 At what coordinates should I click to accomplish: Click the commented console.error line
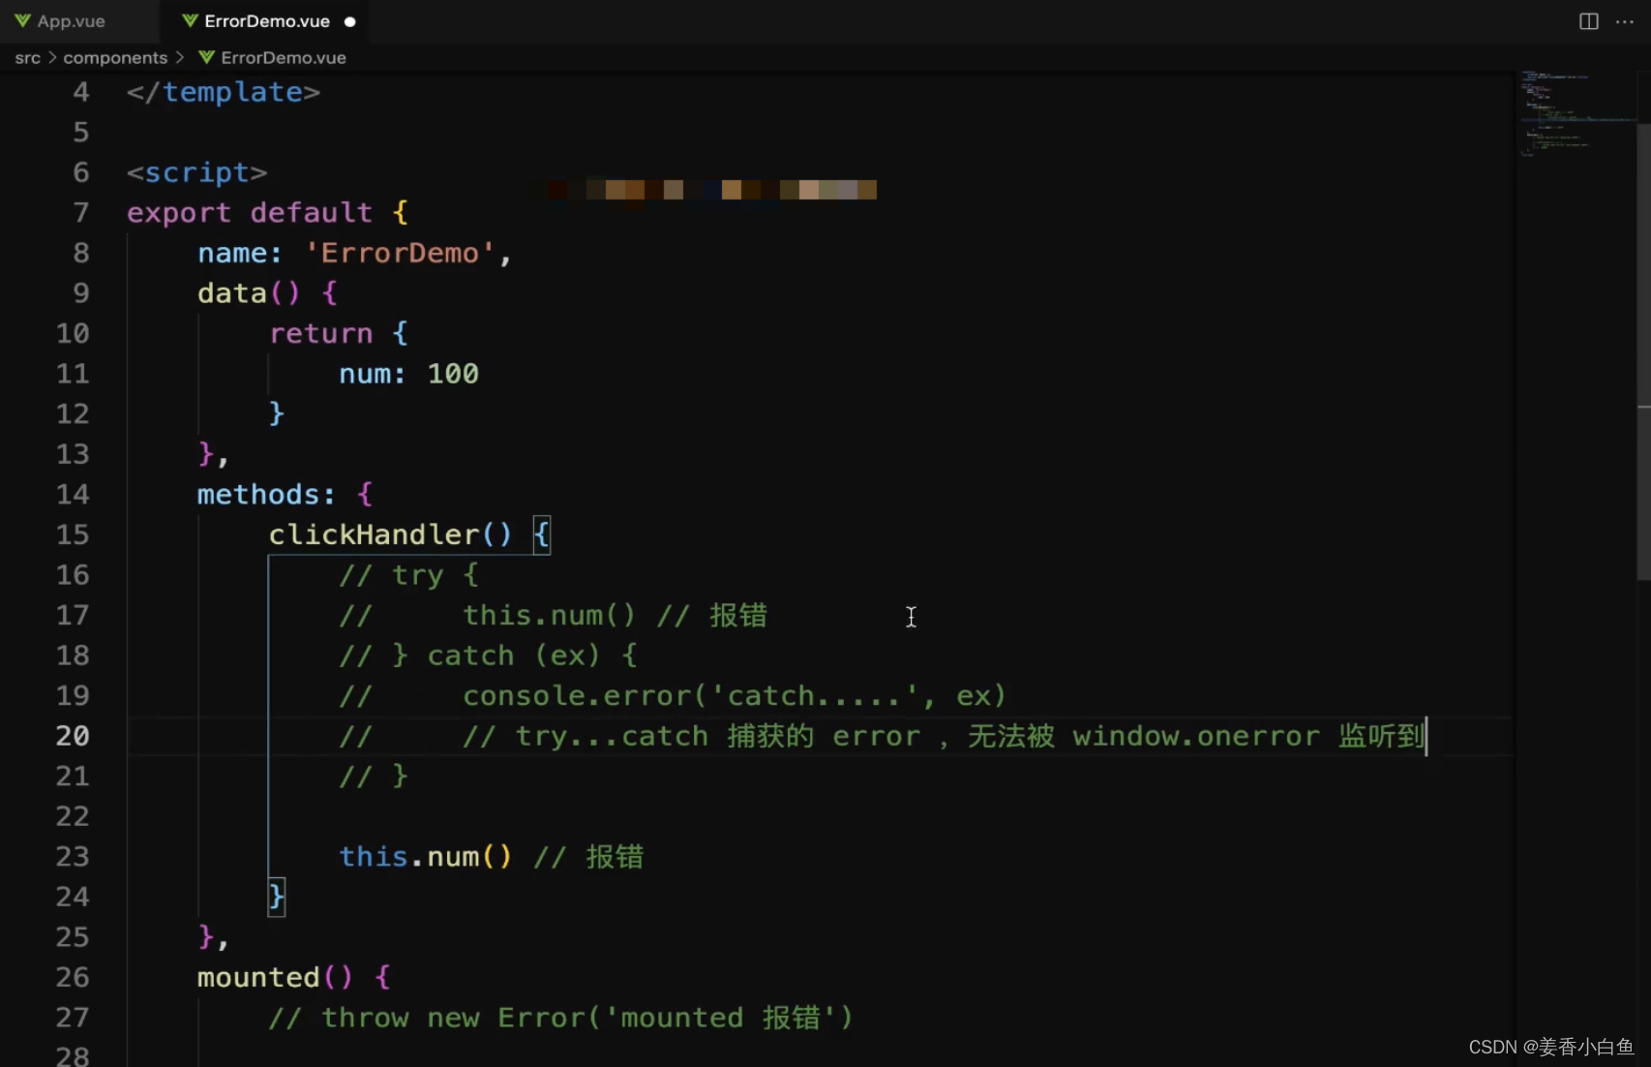click(673, 696)
